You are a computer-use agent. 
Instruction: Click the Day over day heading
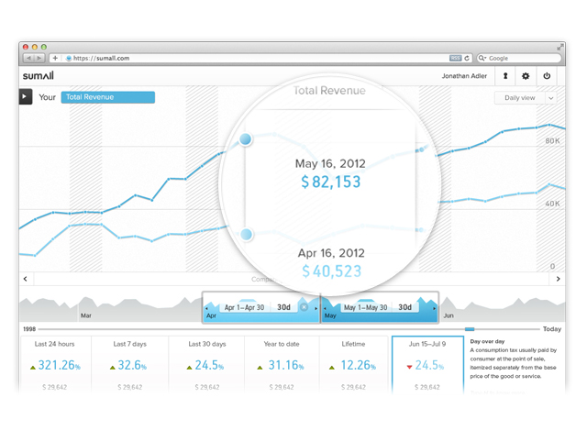click(x=487, y=341)
